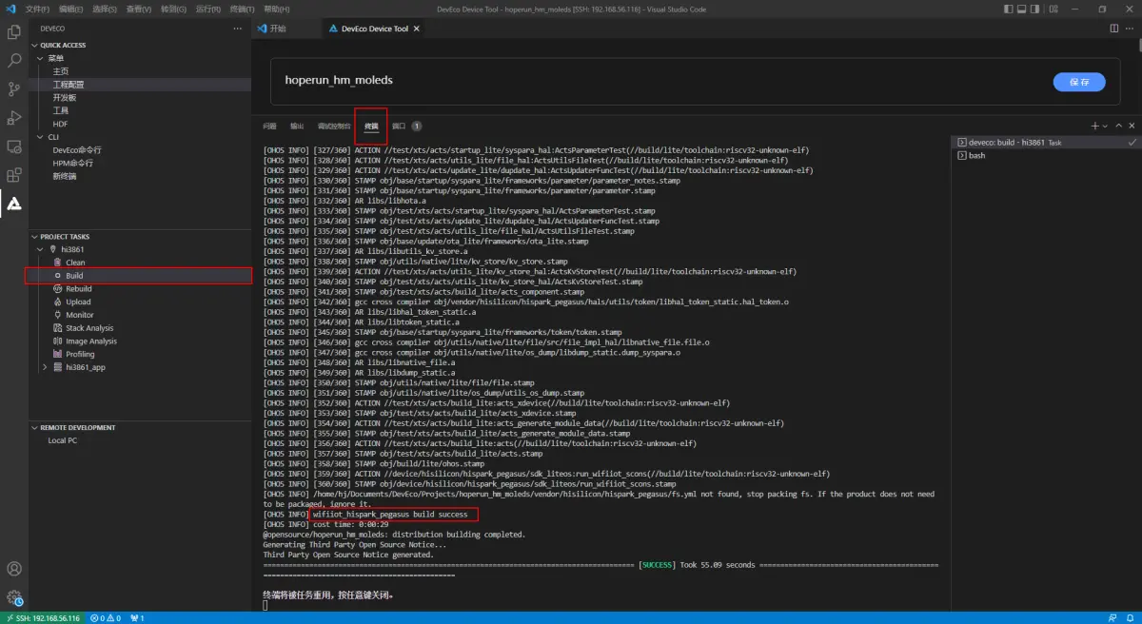Open the 文件(F) menu
Image resolution: width=1142 pixels, height=624 pixels.
pos(38,9)
